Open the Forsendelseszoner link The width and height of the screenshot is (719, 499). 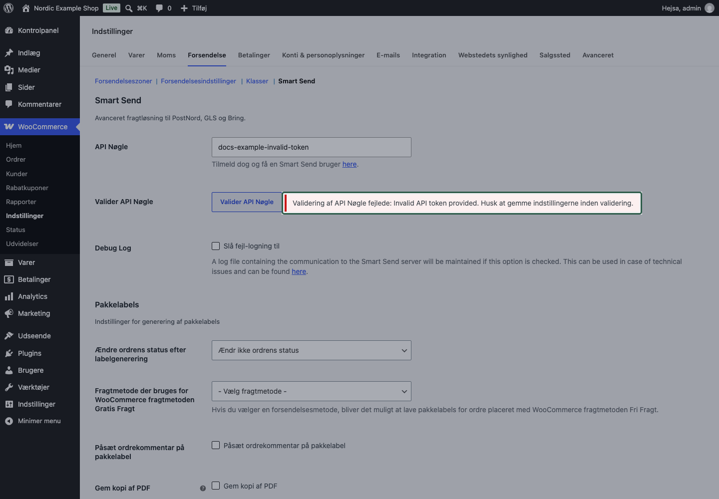point(123,81)
